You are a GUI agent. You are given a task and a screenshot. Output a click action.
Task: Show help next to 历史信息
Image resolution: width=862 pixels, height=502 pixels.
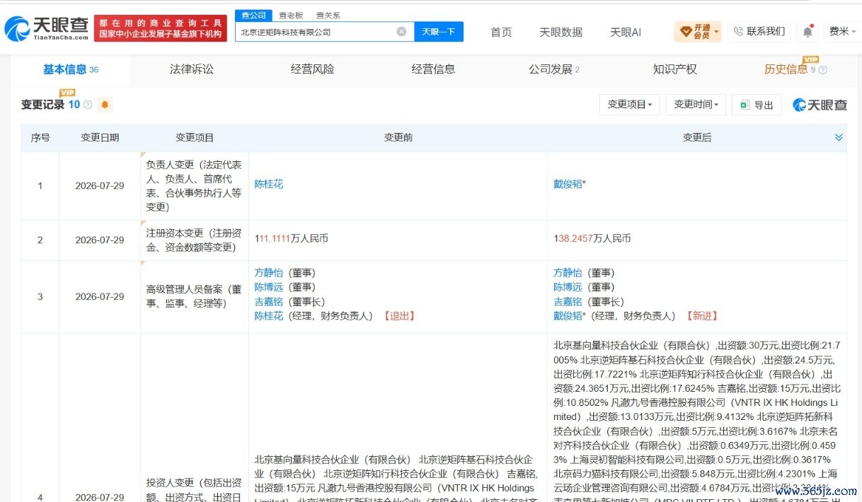tap(822, 70)
